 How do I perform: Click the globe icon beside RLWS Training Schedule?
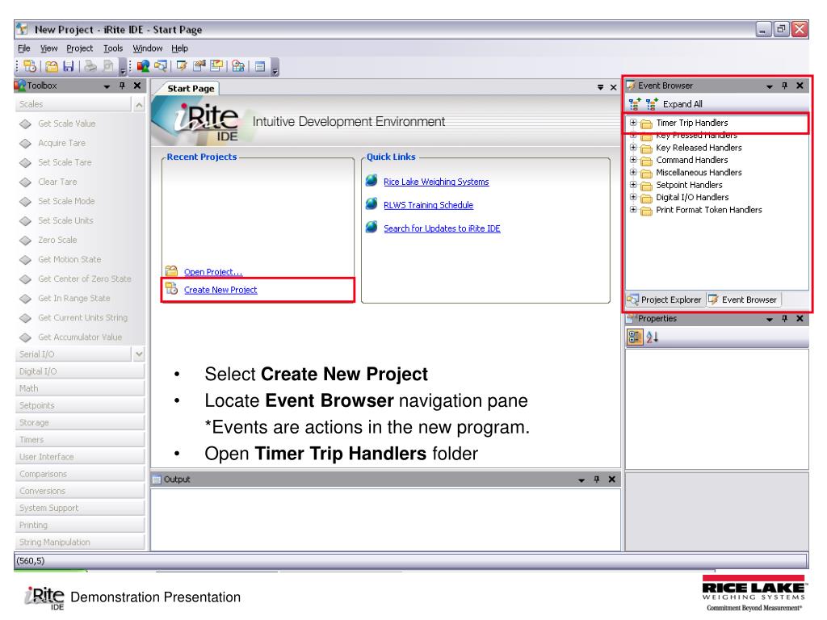coord(372,204)
